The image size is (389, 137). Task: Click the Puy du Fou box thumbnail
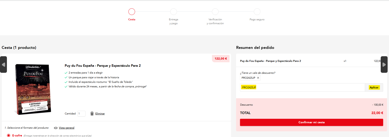tap(33, 89)
